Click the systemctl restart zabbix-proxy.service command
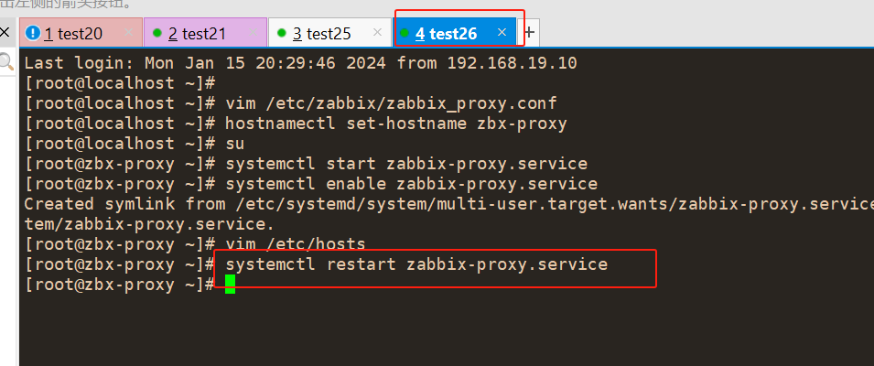Viewport: 874px width, 366px height. pos(416,264)
